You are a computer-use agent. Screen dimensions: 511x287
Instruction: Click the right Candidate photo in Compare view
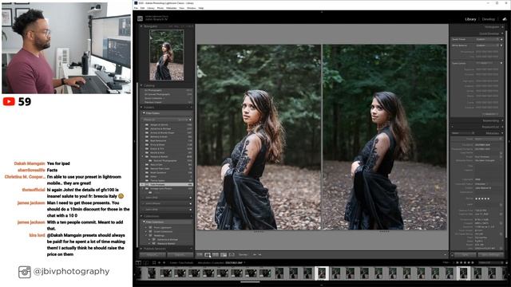(385, 137)
